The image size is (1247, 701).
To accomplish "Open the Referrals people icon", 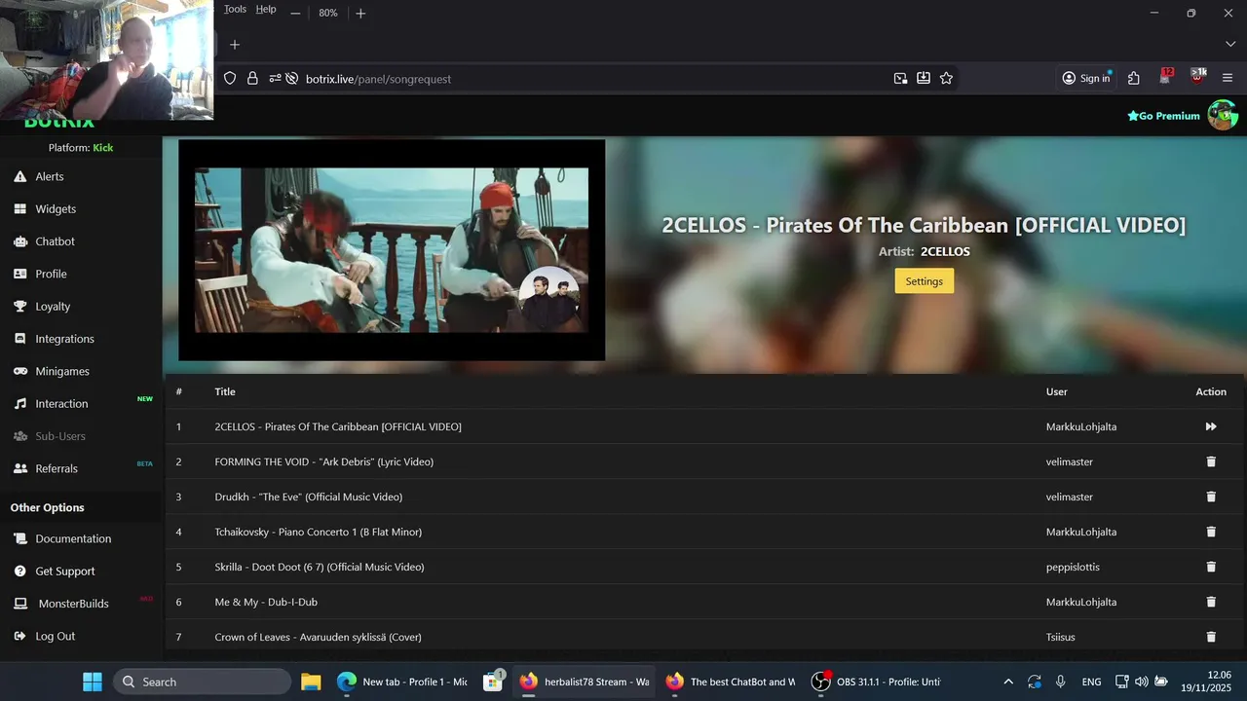I will [19, 468].
